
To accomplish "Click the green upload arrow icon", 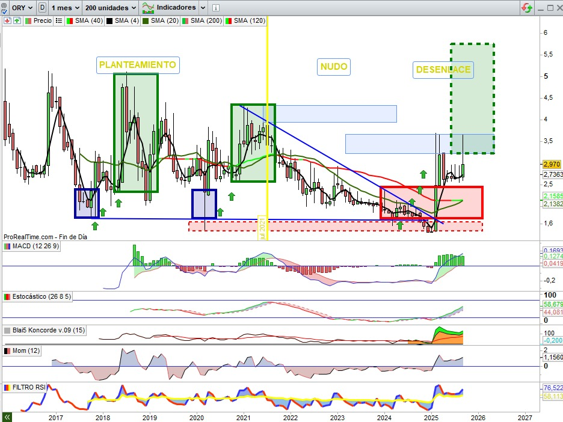I will point(17,20).
